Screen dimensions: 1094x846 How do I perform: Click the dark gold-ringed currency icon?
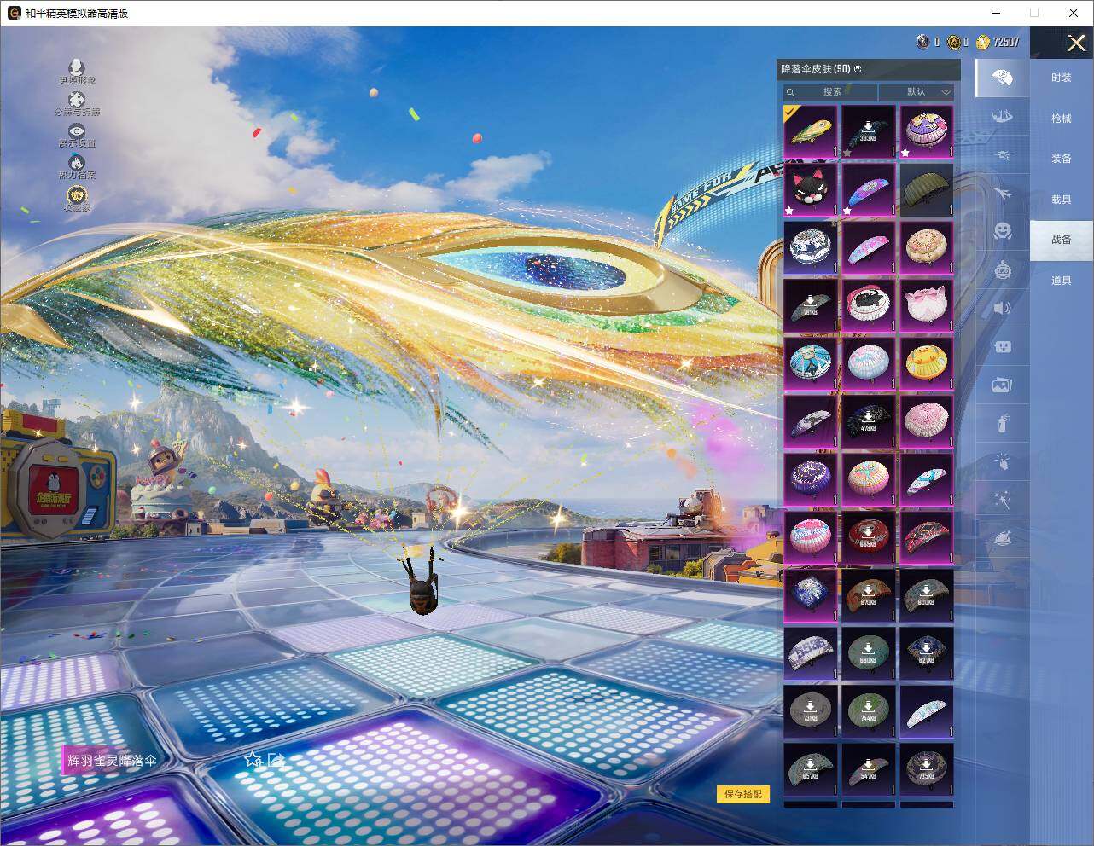click(953, 42)
